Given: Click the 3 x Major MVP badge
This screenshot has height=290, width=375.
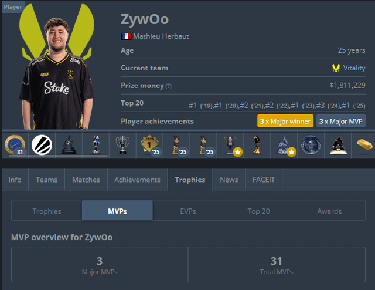Looking at the screenshot, I should click(x=341, y=121).
